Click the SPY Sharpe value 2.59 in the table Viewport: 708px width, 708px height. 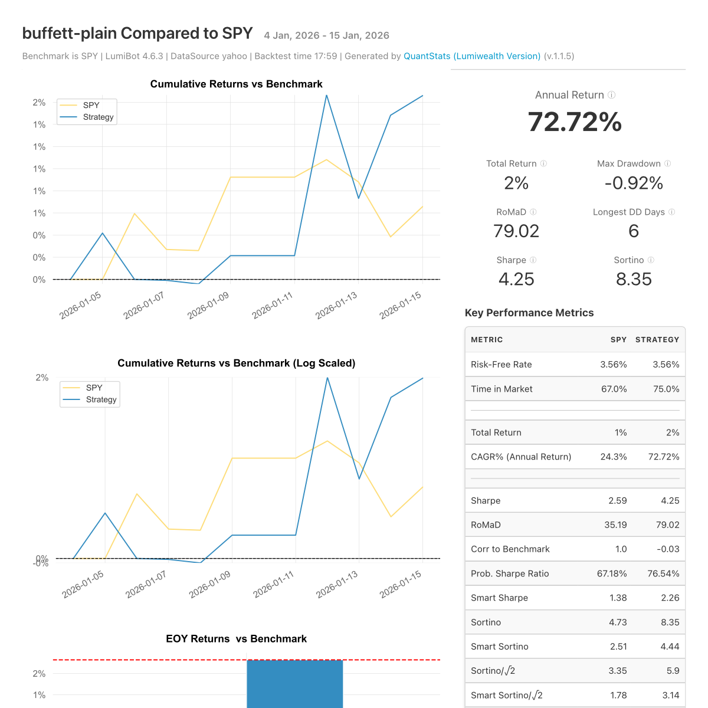618,500
